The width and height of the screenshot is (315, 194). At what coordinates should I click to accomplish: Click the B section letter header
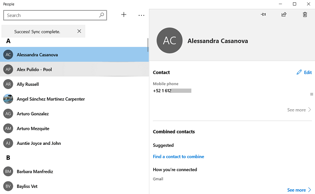pyautogui.click(x=8, y=158)
